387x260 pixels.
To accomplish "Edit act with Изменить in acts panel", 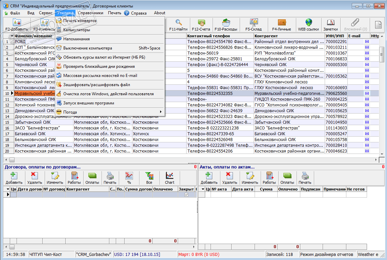I will click(x=250, y=178).
